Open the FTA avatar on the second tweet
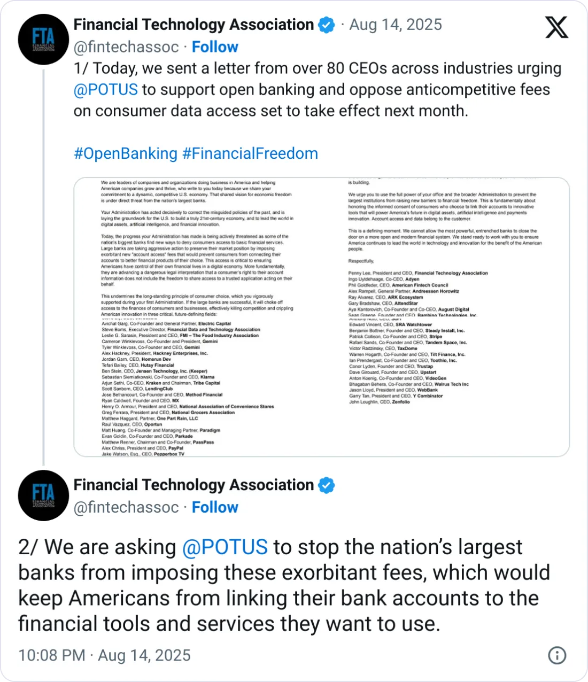 click(43, 495)
